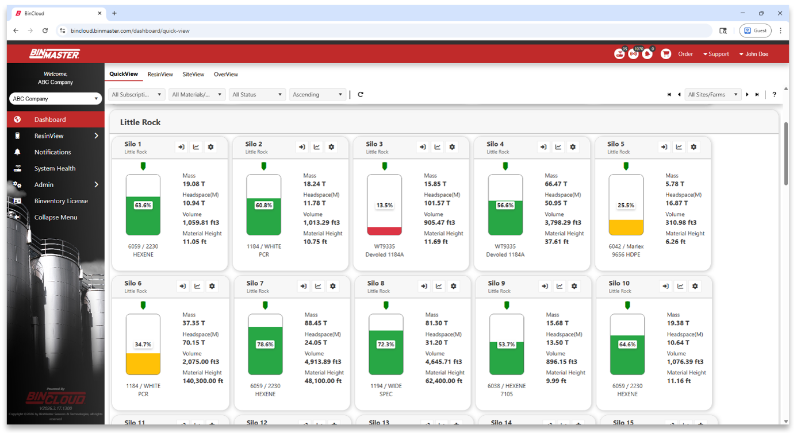
Task: Open Silo 8 details arrow icon
Action: [x=424, y=286]
